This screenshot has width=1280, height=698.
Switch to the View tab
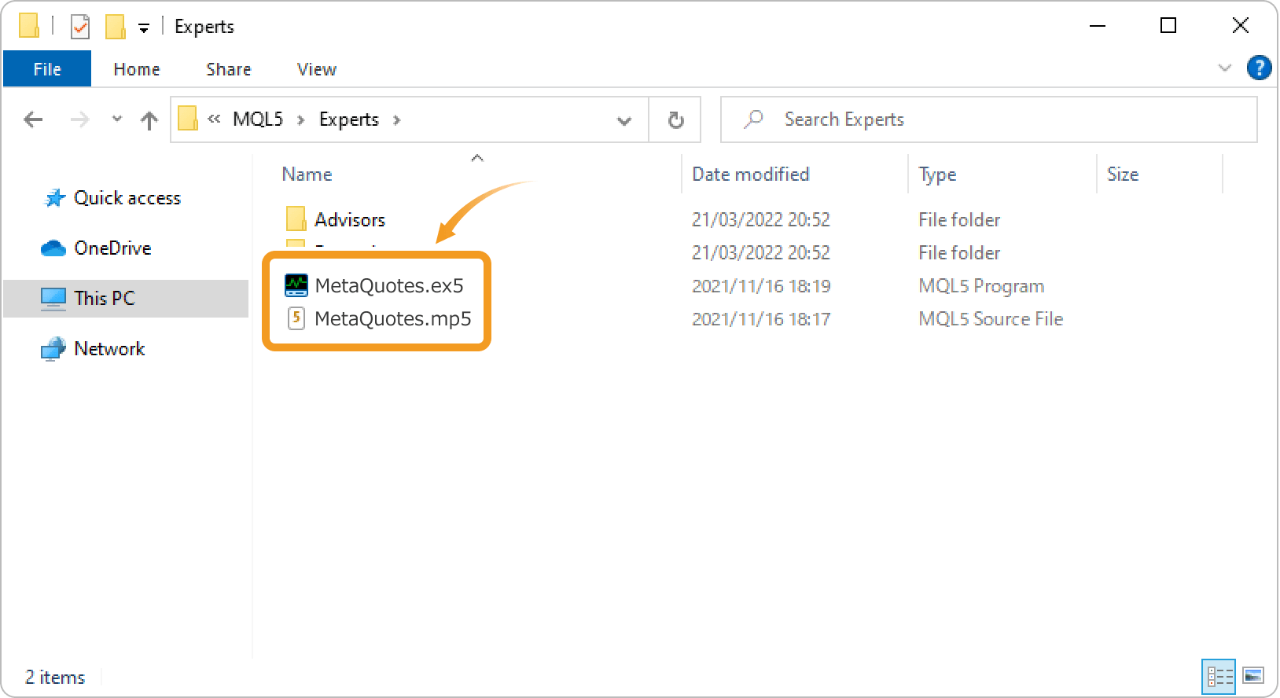tap(316, 69)
